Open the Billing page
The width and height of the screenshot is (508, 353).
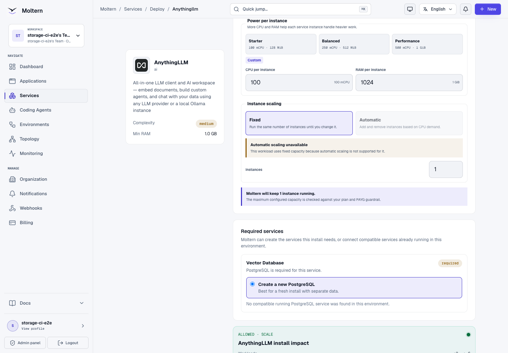point(46,223)
